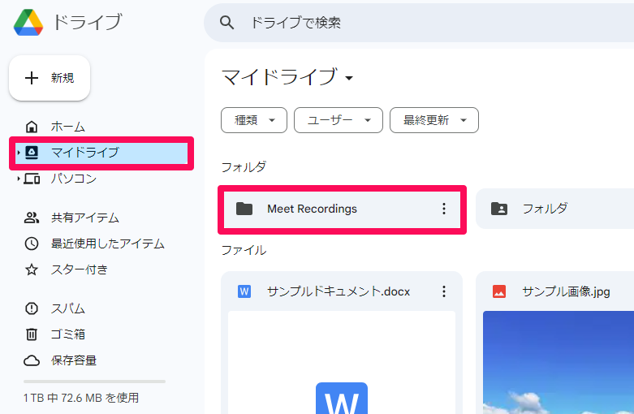The height and width of the screenshot is (414, 634).
Task: Select マイドライブ in the sidebar
Action: [101, 153]
